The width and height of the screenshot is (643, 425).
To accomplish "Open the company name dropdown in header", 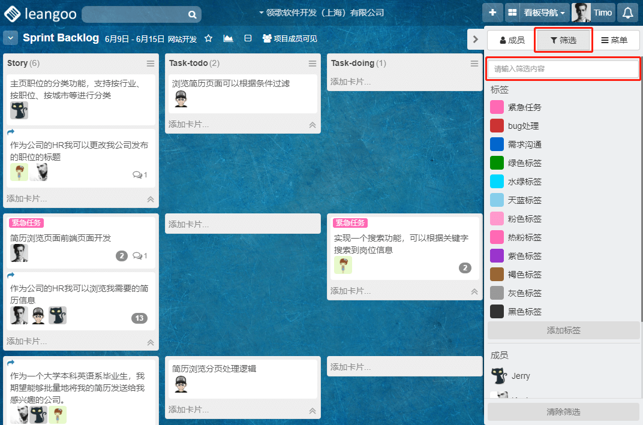I will pos(321,13).
